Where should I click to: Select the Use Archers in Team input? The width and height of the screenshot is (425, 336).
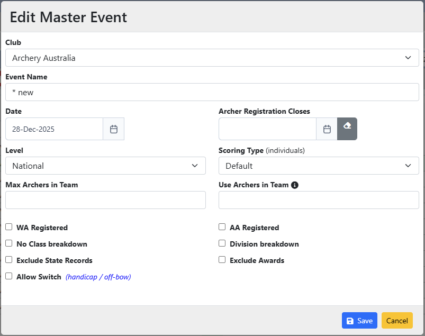pos(318,200)
